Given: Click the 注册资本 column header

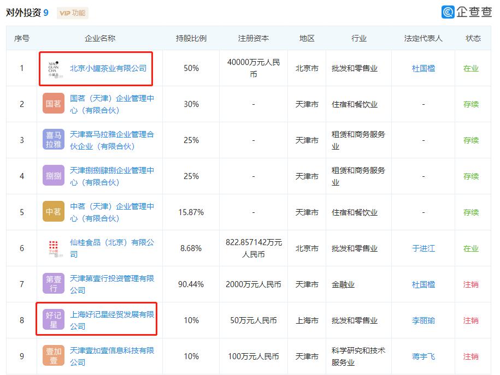Looking at the screenshot, I should click(x=253, y=38).
